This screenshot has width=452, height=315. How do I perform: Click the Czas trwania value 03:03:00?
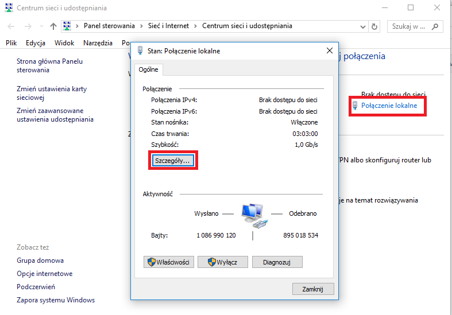(305, 134)
